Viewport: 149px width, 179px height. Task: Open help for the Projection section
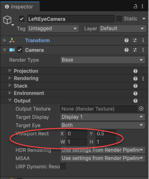click(135, 71)
